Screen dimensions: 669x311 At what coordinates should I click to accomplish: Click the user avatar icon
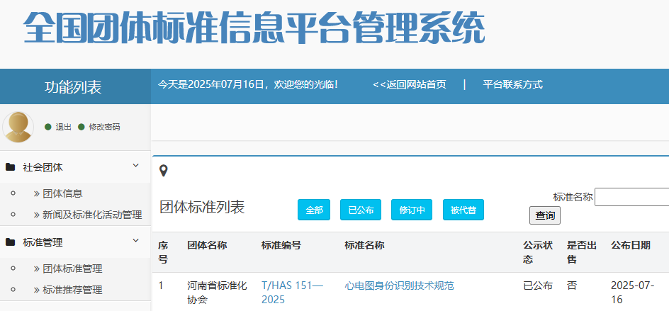click(x=18, y=127)
